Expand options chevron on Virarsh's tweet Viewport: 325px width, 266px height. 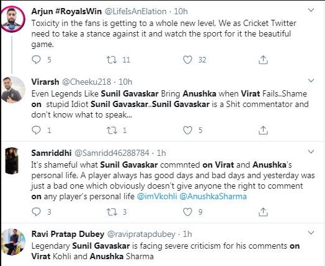(311, 80)
